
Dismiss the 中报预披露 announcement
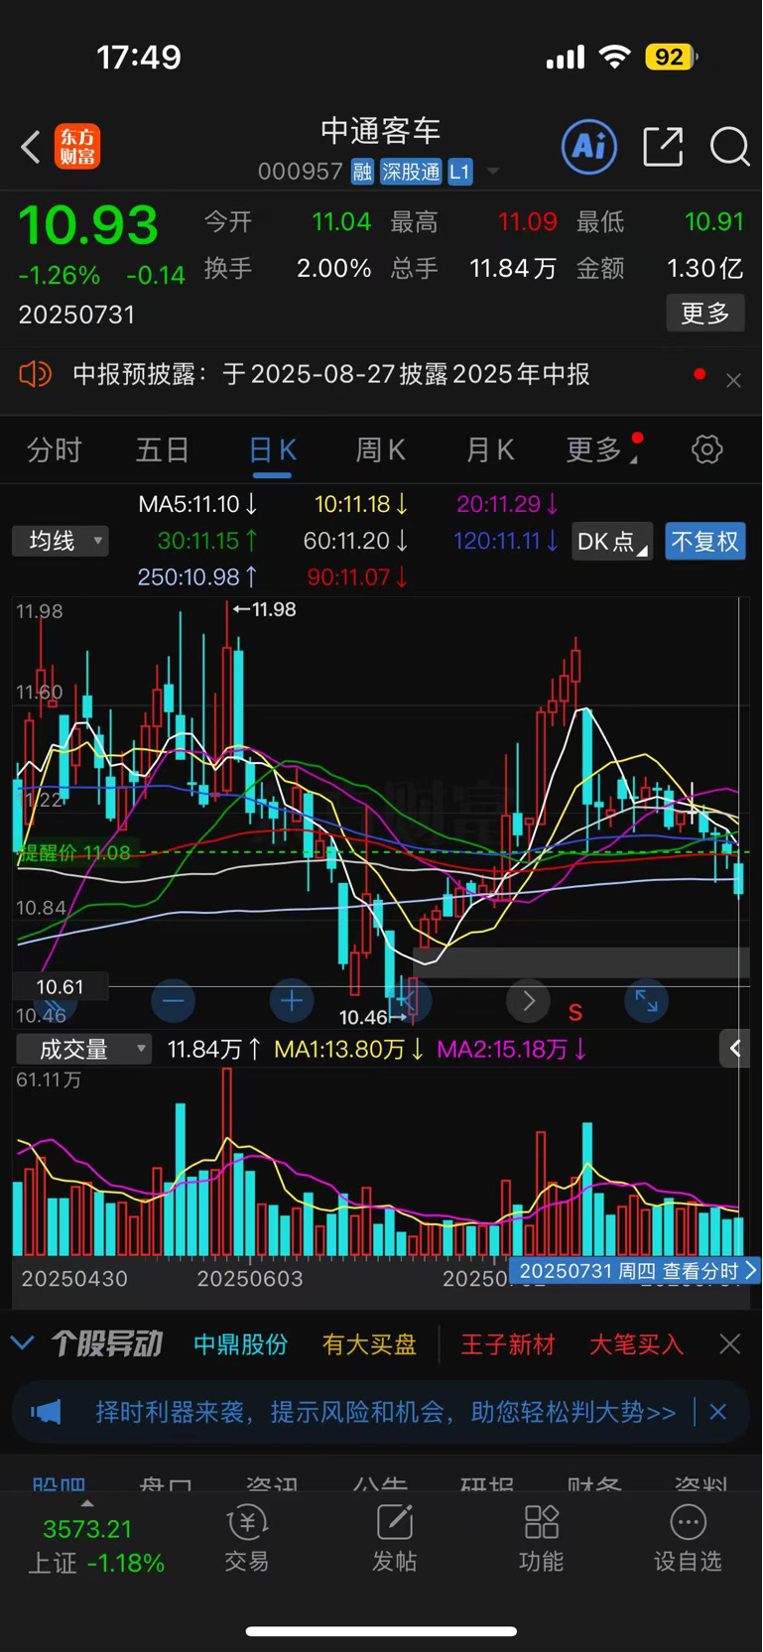(733, 380)
